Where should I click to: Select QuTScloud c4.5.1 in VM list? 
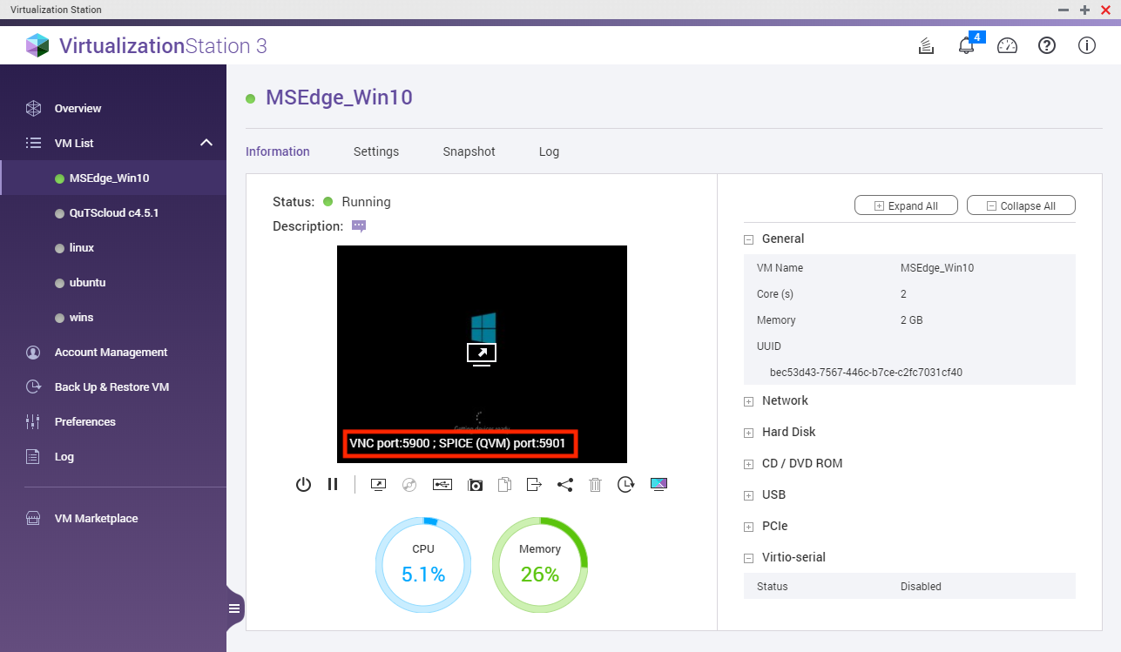tap(113, 213)
